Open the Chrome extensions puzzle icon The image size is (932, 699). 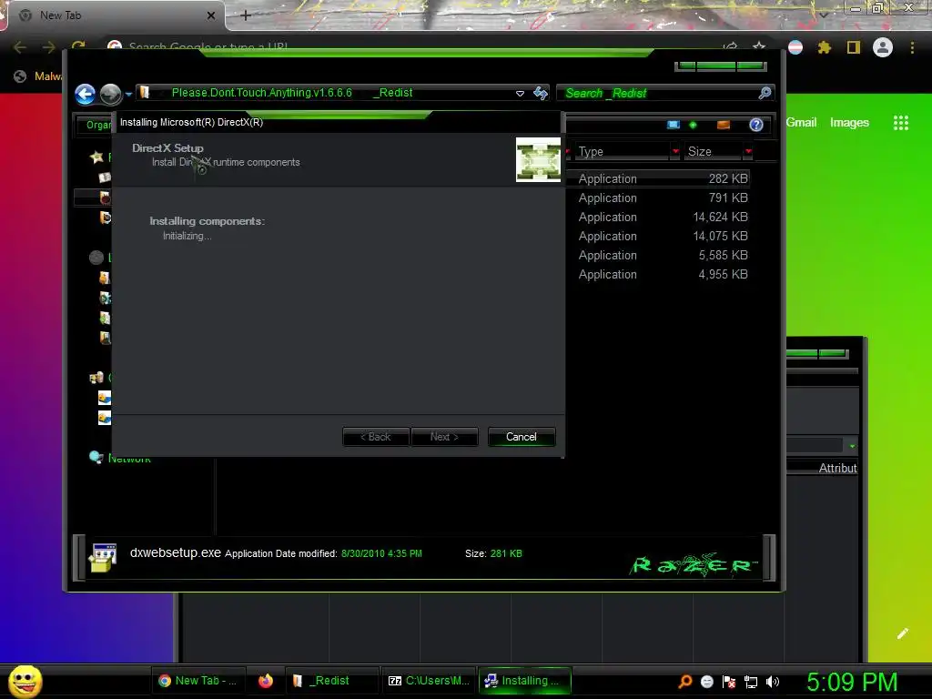(825, 47)
